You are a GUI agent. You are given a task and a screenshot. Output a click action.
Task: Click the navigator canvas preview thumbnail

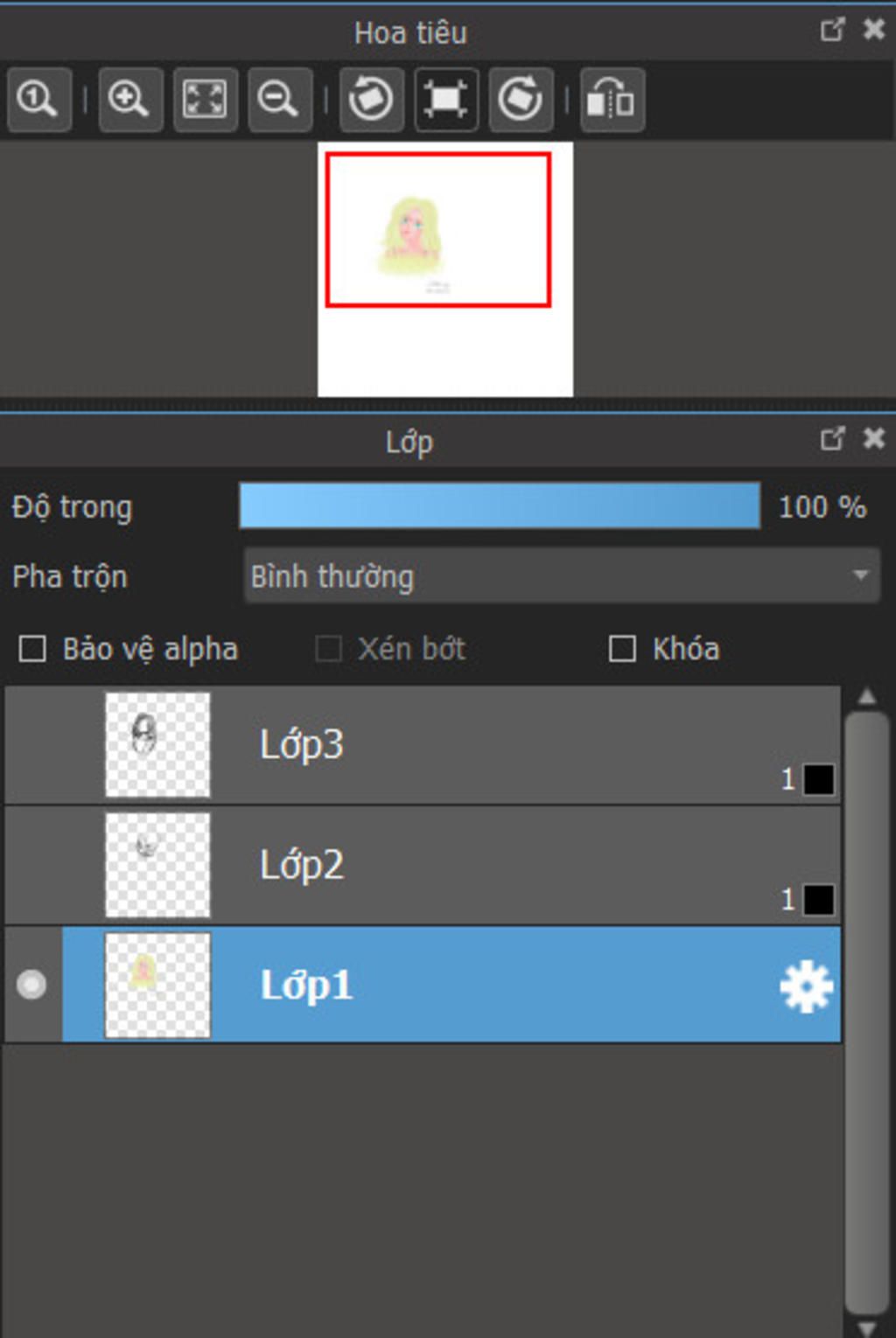[x=445, y=268]
